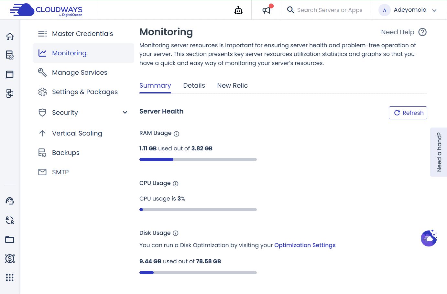Click the Monitoring page heading
This screenshot has height=294, width=447.
166,32
